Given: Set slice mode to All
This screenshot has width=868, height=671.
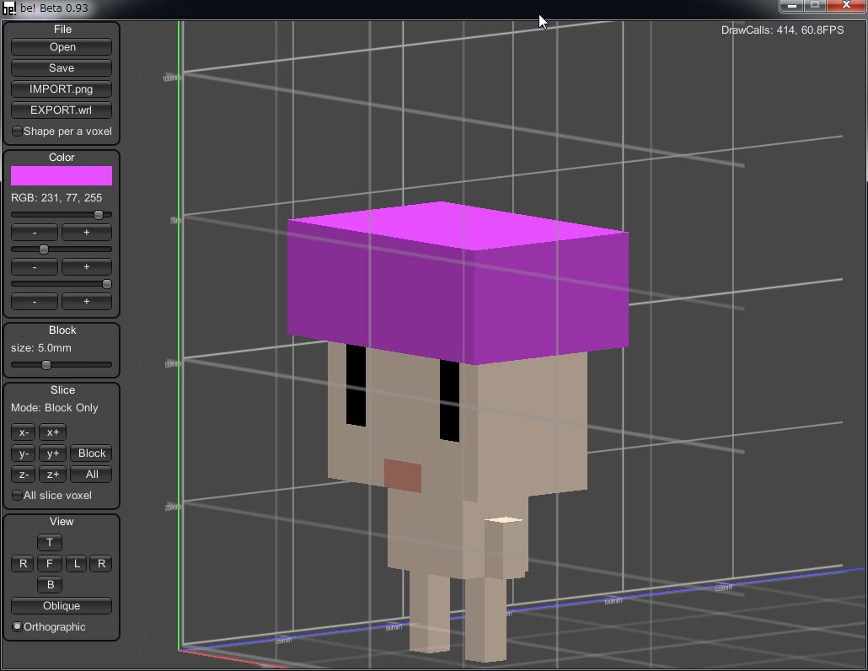Looking at the screenshot, I should tap(91, 475).
